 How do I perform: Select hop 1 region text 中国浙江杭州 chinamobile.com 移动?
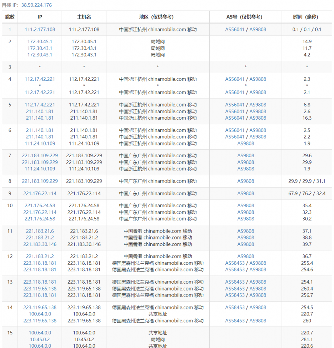pyautogui.click(x=158, y=30)
